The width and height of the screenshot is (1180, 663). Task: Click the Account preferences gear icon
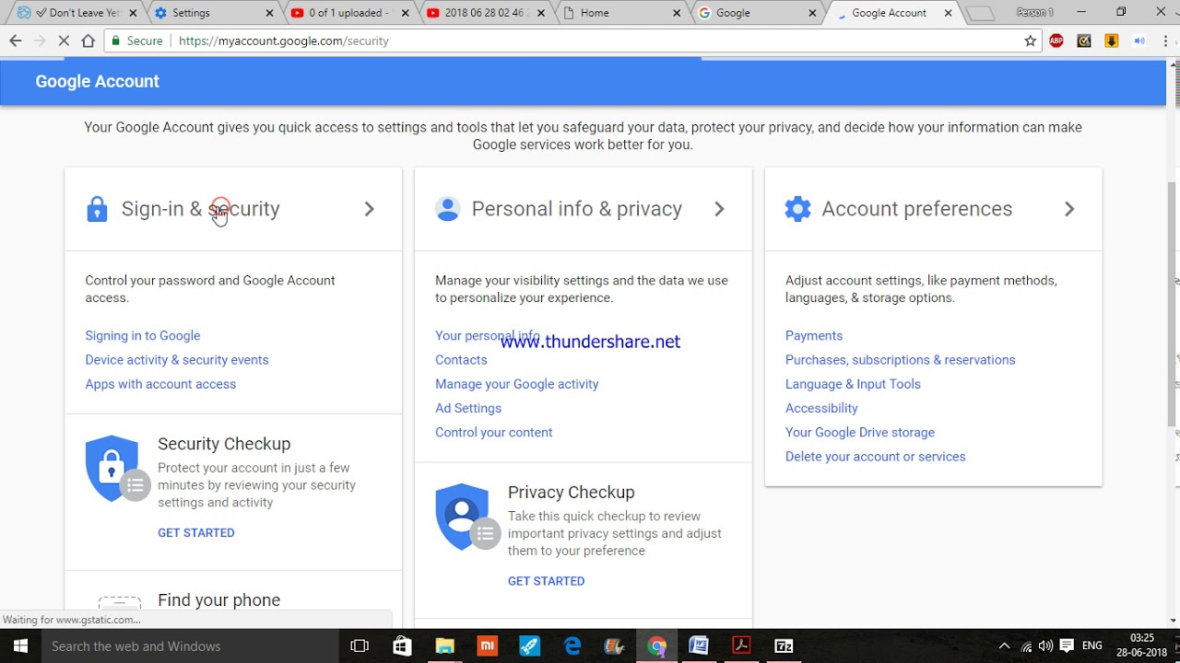click(x=797, y=209)
